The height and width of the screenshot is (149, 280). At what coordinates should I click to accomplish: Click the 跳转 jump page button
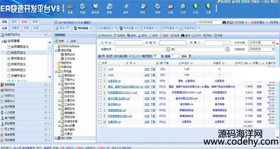(184, 56)
